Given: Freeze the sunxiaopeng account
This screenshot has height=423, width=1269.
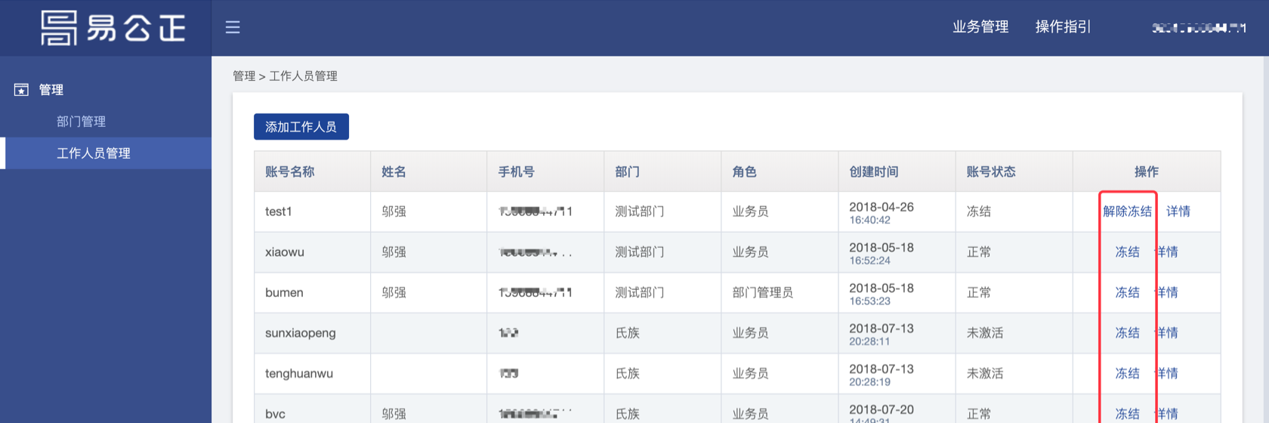Looking at the screenshot, I should coord(1127,333).
